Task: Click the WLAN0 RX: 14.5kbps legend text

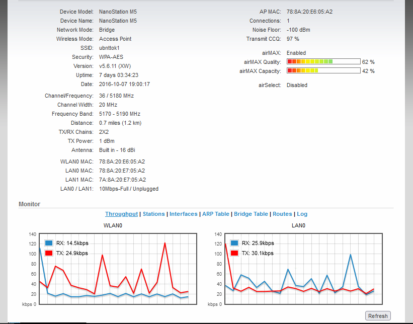Action: [72, 243]
